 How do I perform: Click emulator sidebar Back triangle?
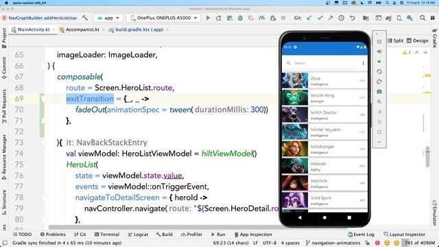pos(379,112)
